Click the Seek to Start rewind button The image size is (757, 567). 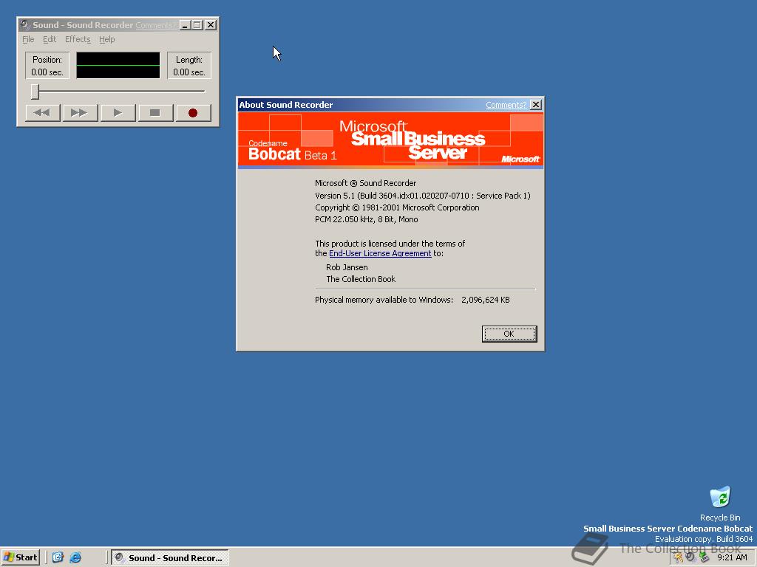pyautogui.click(x=42, y=113)
